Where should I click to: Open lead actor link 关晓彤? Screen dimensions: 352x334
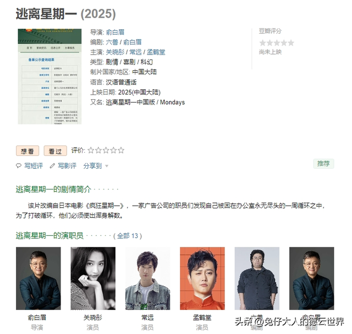pyautogui.click(x=115, y=52)
